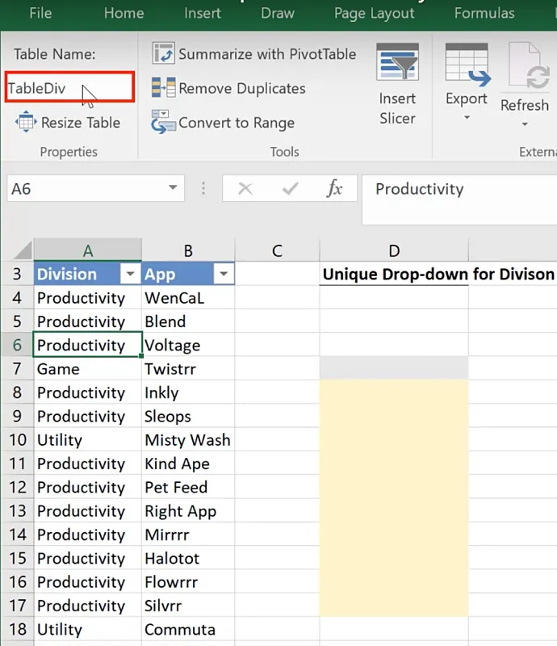Select column C header
Screen dimensions: 557x646
pyautogui.click(x=277, y=251)
